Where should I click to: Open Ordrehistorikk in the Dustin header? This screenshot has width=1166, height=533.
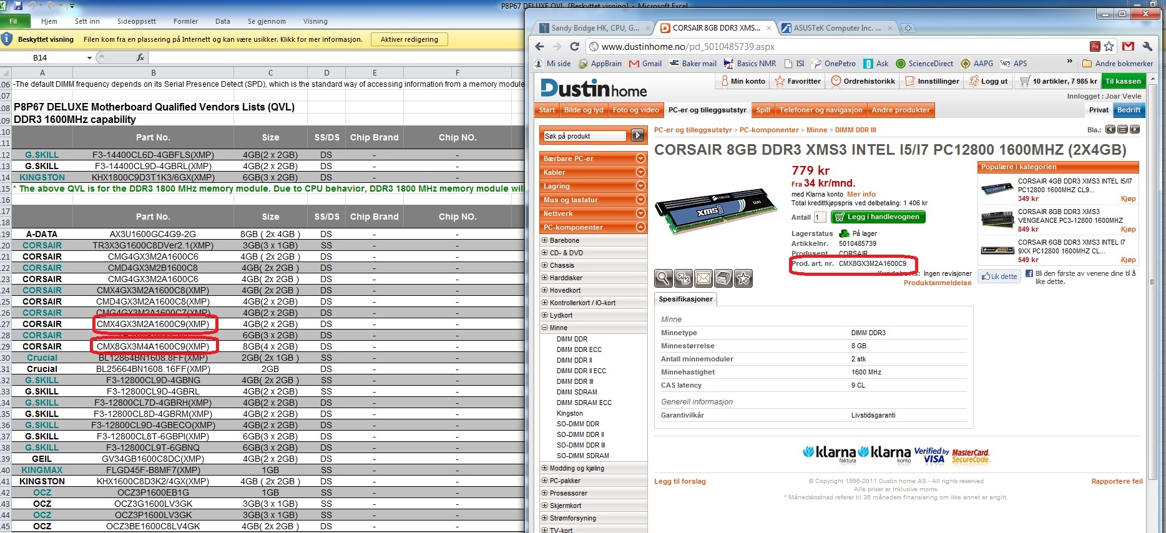(x=863, y=81)
